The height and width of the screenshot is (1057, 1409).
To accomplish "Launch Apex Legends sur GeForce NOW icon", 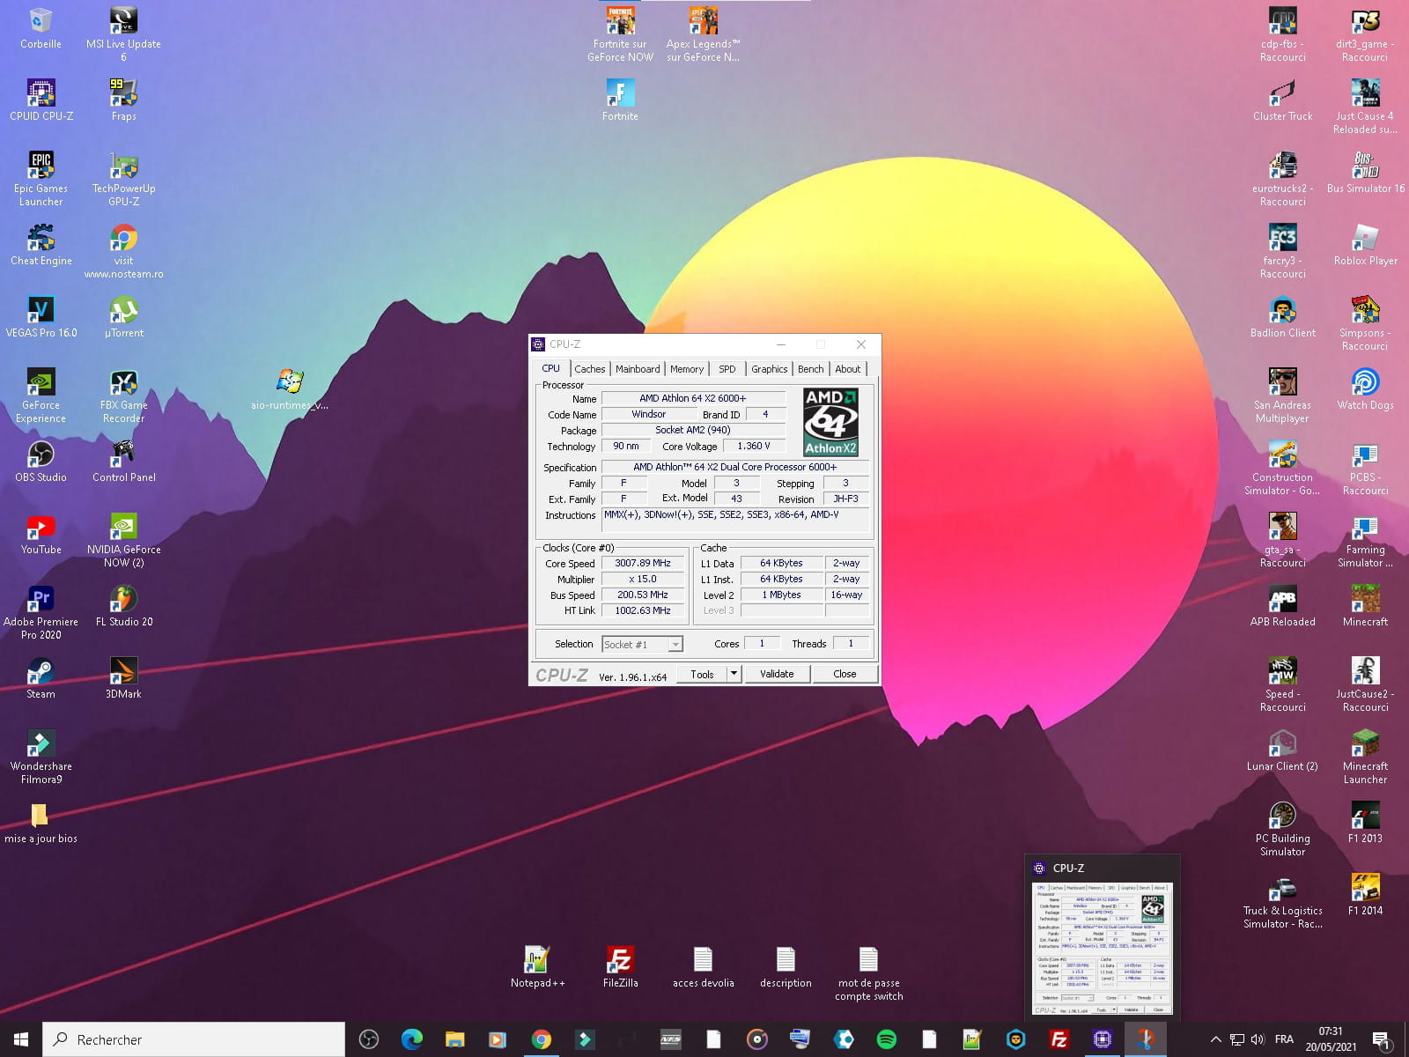I will [703, 33].
